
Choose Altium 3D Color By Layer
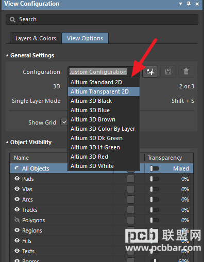coord(104,129)
